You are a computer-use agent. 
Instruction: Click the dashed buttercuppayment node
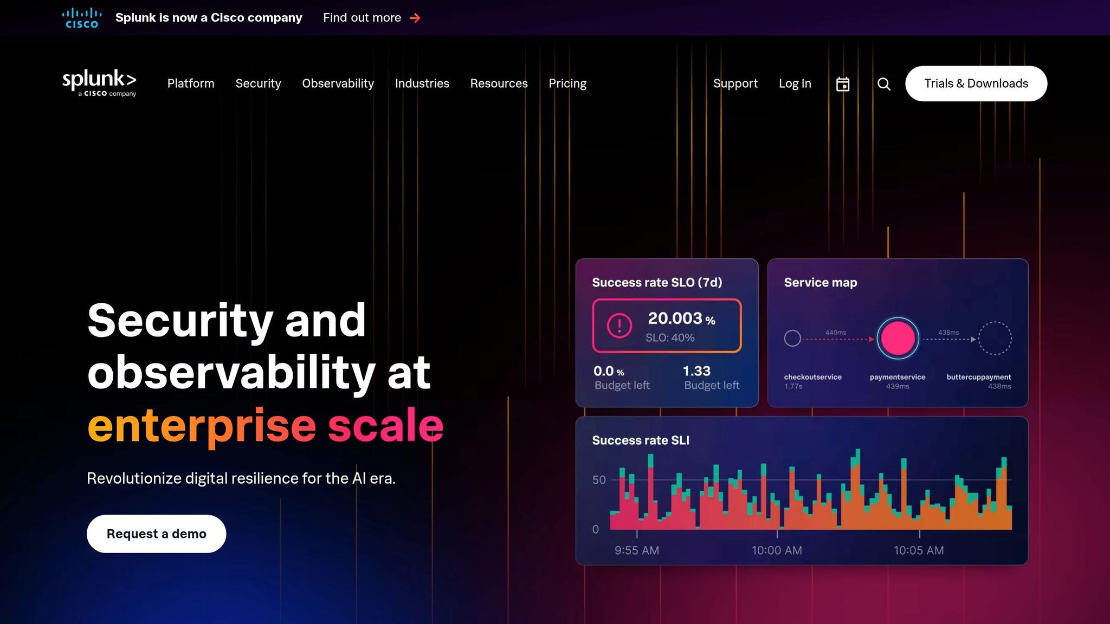point(995,337)
